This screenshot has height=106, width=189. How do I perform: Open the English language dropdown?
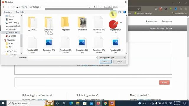(167, 21)
